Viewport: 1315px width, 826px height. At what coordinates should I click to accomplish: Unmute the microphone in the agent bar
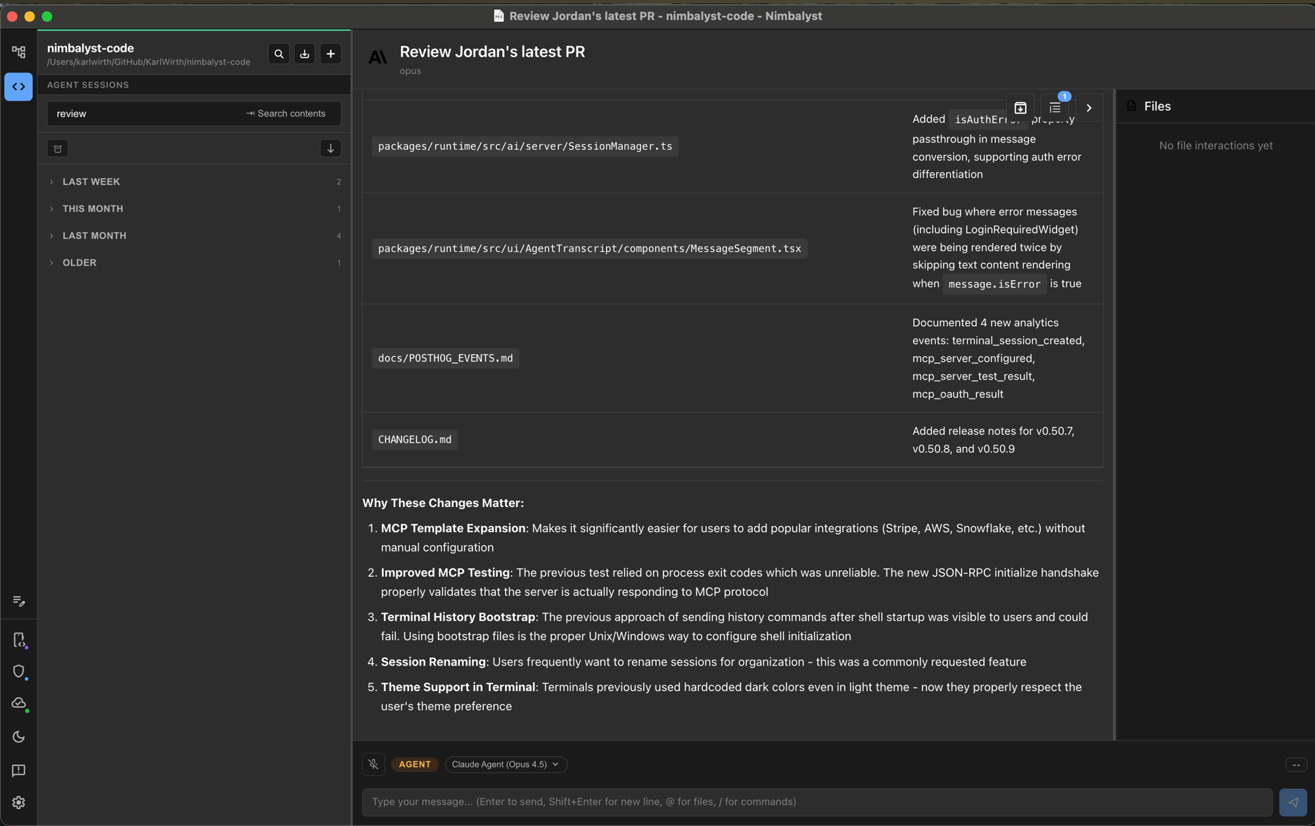click(x=373, y=764)
